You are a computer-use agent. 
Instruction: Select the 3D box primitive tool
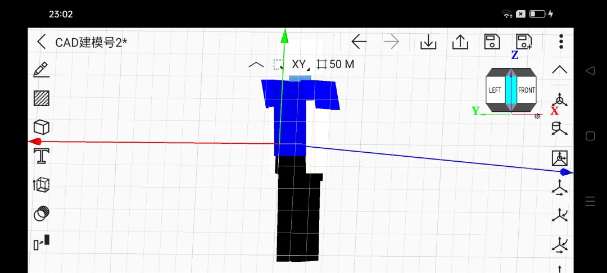pos(42,127)
